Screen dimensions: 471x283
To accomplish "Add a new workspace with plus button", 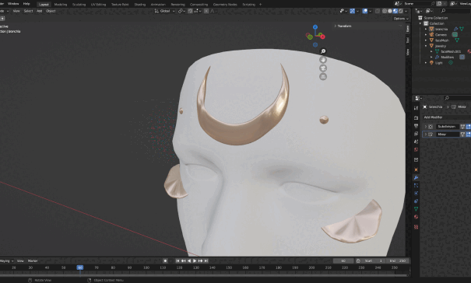I will coord(261,5).
